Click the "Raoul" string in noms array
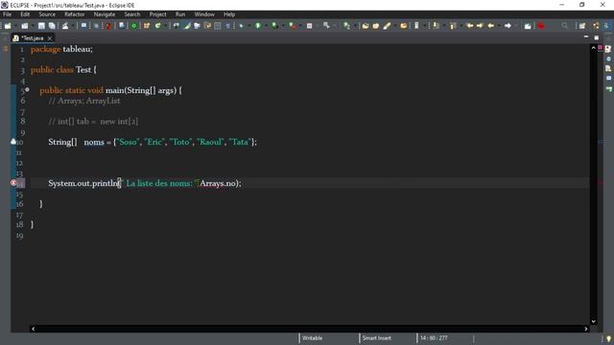Screen dimensions: 614x345 coord(210,142)
